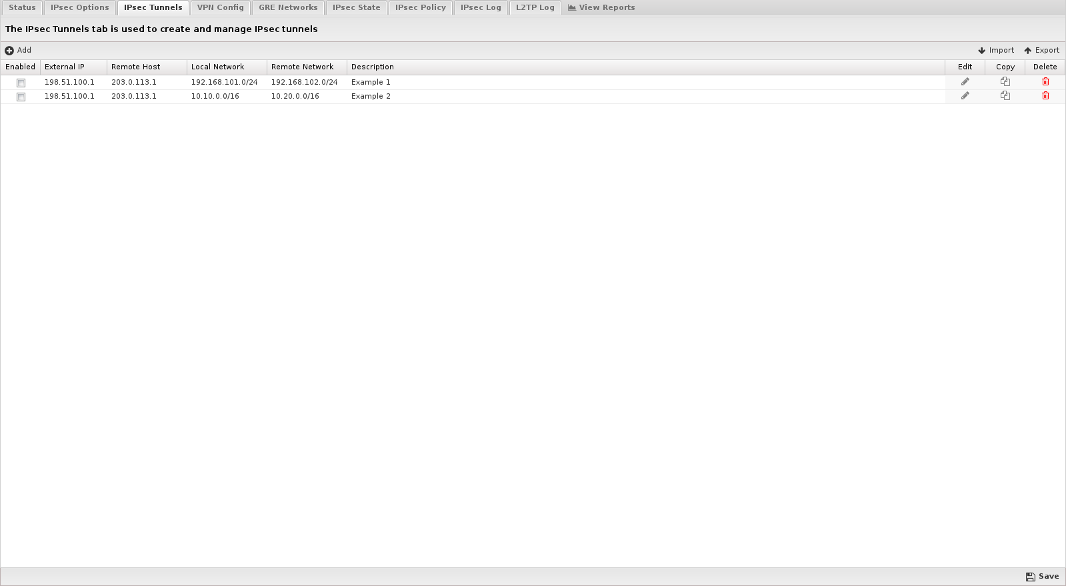
Task: Select Remote Host cell in Example 2 row
Action: (x=147, y=97)
